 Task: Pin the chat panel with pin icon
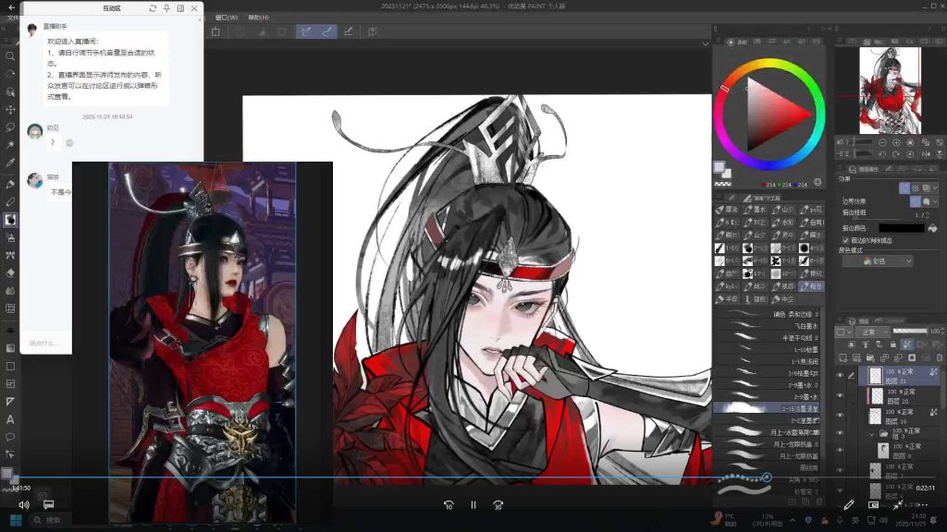(166, 8)
